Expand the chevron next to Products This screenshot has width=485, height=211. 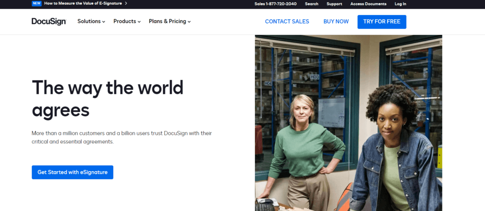(139, 22)
